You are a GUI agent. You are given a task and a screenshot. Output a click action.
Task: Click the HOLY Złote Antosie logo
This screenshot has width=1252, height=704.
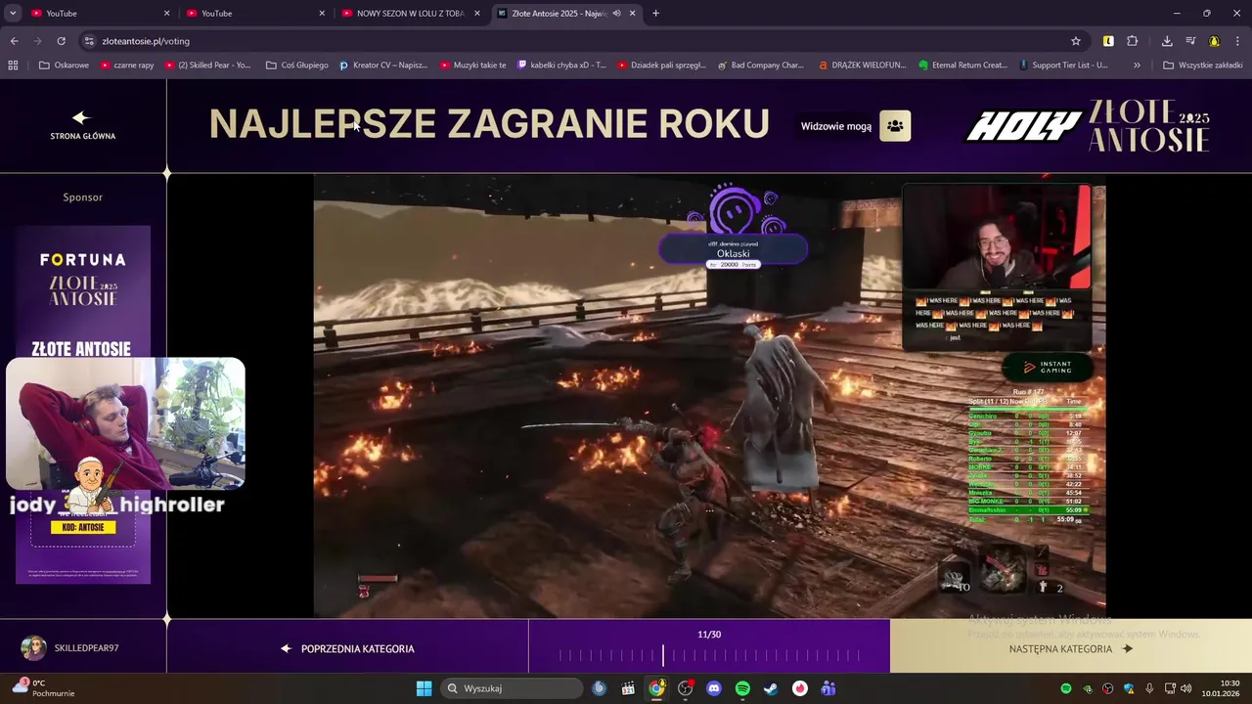tap(1088, 125)
